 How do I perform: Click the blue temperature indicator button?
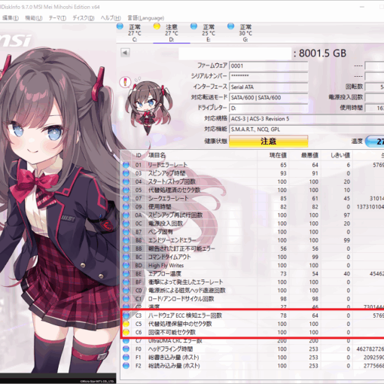pyautogui.click(x=374, y=142)
